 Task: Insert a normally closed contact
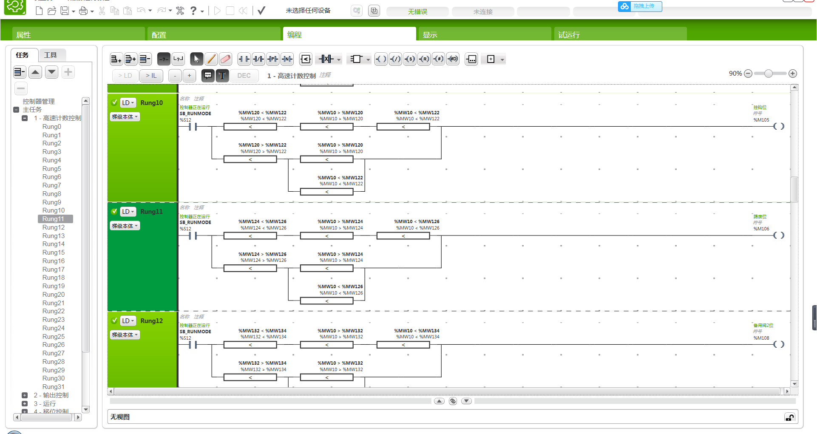point(258,59)
